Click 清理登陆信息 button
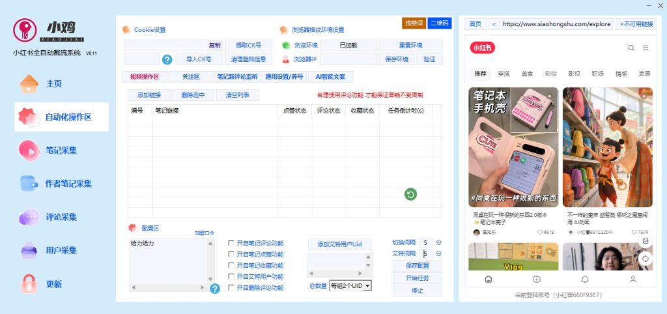The height and width of the screenshot is (314, 667). tap(248, 59)
